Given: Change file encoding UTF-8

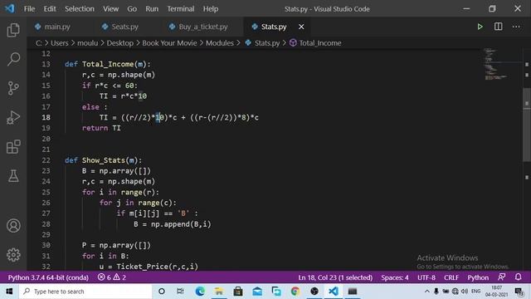Looking at the screenshot, I should point(426,277).
